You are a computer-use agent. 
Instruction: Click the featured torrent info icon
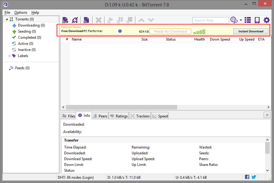pos(120,31)
